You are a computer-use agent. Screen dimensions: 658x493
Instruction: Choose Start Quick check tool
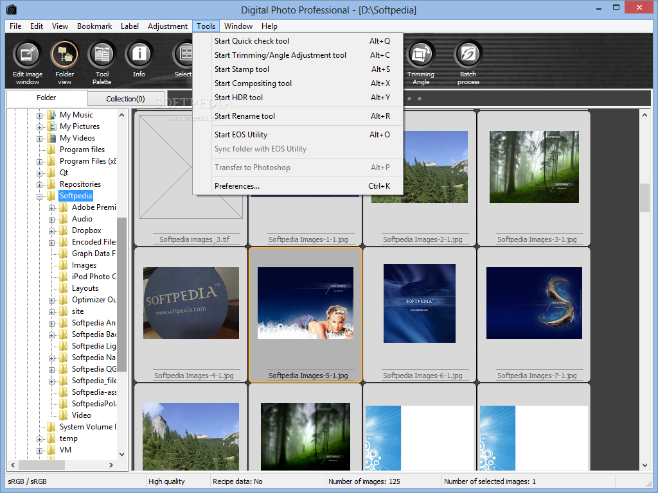(x=298, y=41)
